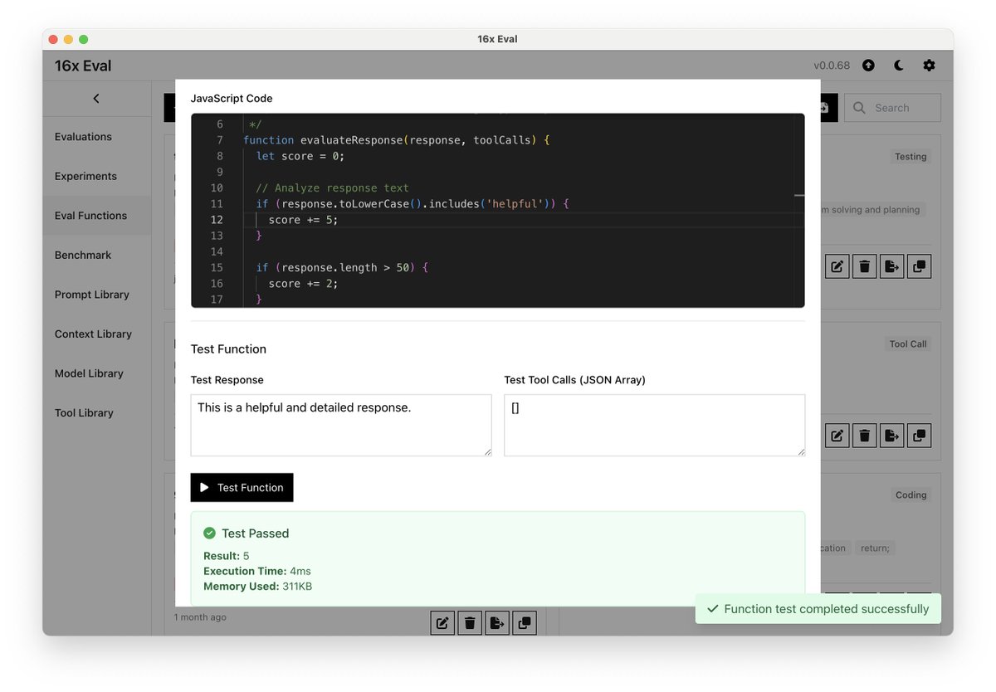Image resolution: width=996 pixels, height=692 pixels.
Task: Dismiss the Function test completed successfully toast
Action: [818, 609]
